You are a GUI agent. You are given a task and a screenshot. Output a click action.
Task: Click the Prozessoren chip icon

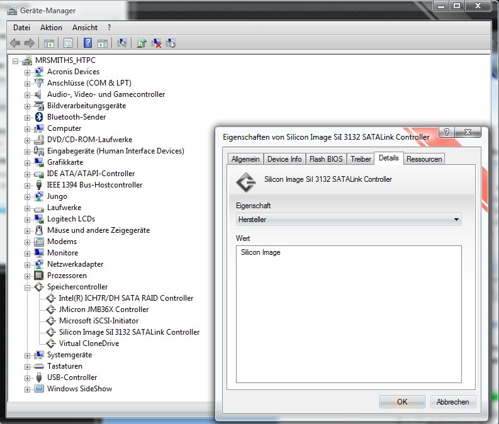point(39,276)
